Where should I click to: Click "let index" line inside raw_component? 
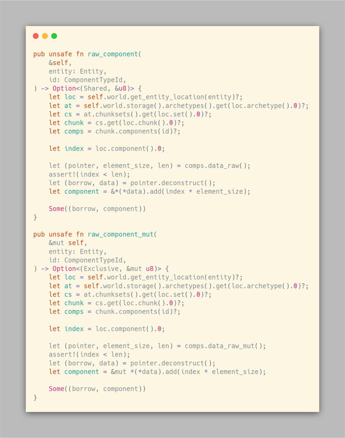[107, 149]
